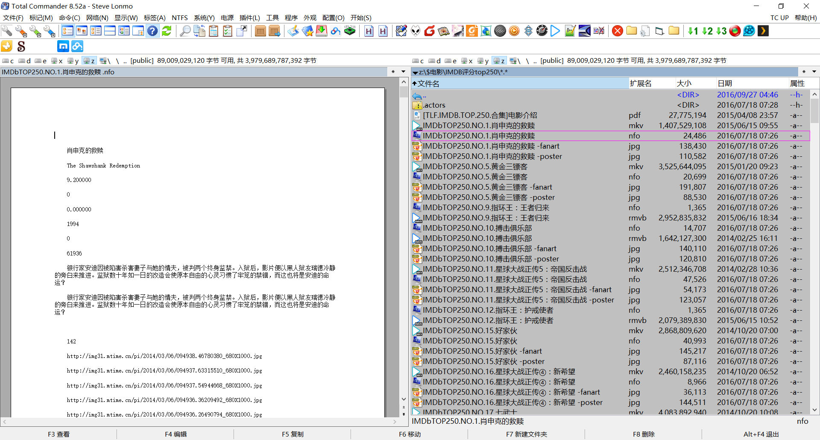820x440 pixels.
Task: Click the blue Maxthon browser icon
Action: (63, 46)
